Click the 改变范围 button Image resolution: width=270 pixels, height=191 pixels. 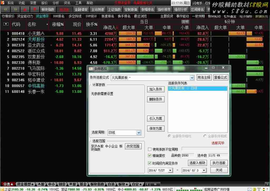133,146
